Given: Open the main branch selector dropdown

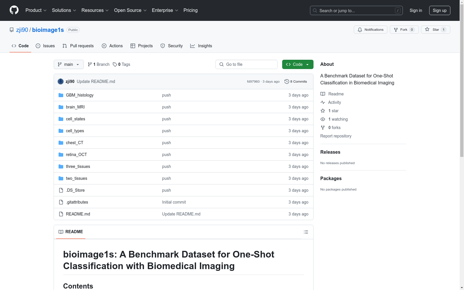Looking at the screenshot, I should pos(69,64).
